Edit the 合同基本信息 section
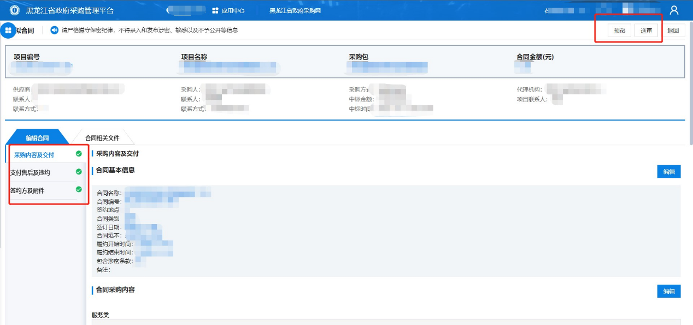This screenshot has width=693, height=325. click(x=668, y=172)
